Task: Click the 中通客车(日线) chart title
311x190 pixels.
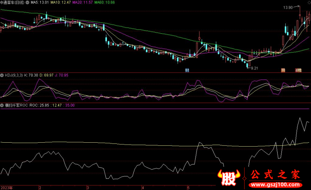Action: [12, 3]
